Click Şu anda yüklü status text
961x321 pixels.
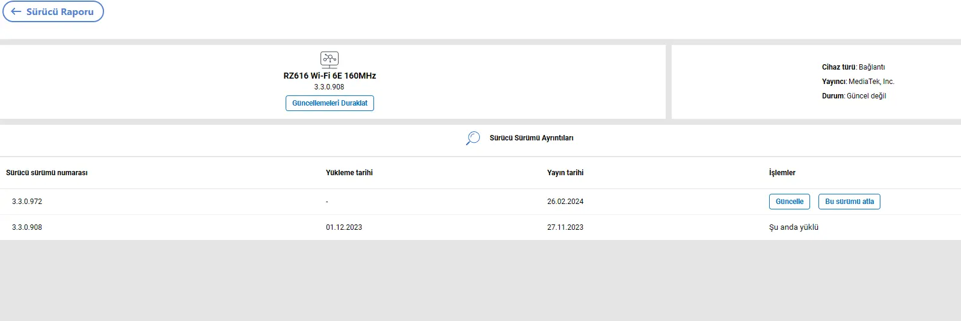coord(794,227)
